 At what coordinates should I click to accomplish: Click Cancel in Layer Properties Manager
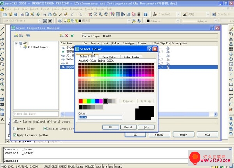coord(159,135)
